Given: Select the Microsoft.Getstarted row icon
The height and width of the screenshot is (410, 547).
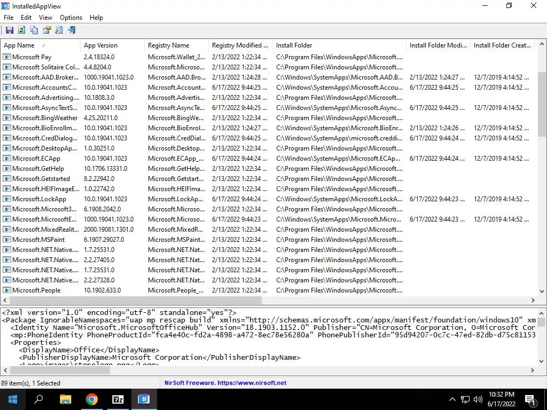Looking at the screenshot, I should pos(6,178).
